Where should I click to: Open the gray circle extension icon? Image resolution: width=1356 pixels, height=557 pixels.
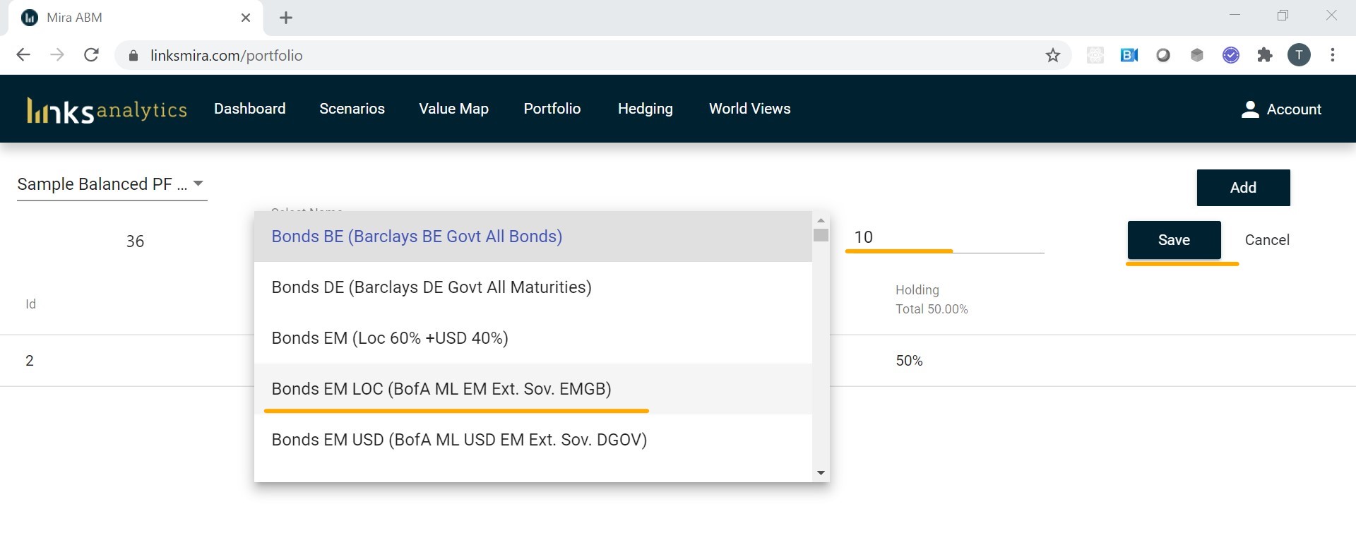[1162, 55]
